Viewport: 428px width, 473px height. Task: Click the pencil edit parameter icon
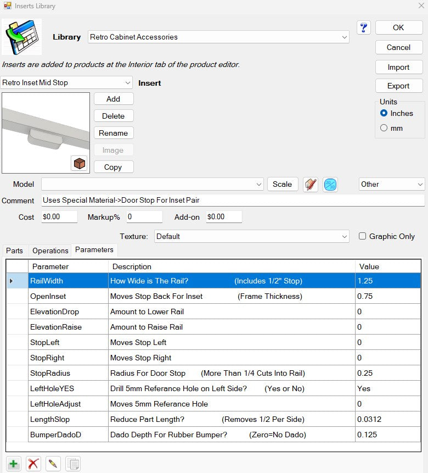pos(53,463)
